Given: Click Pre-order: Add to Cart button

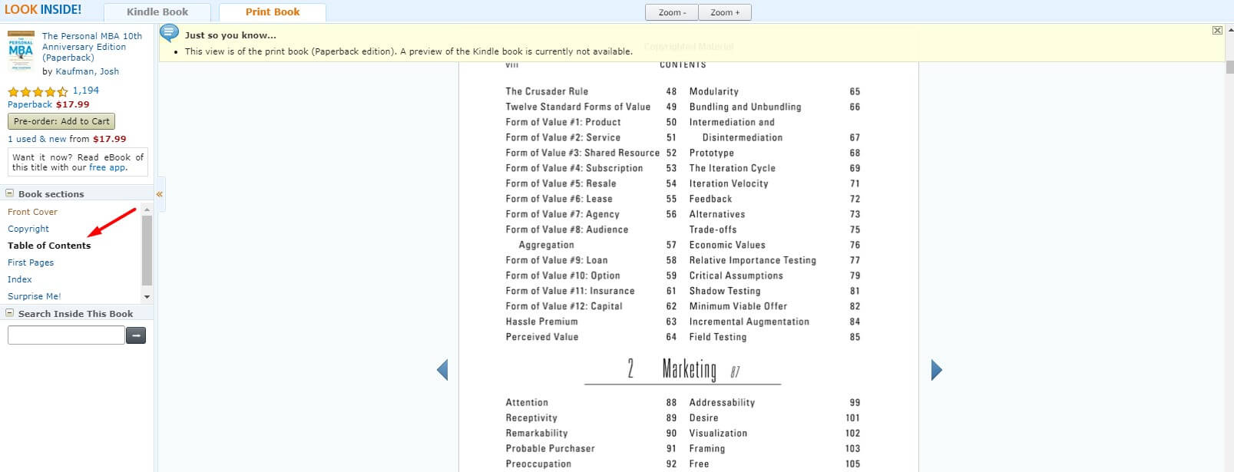Looking at the screenshot, I should pyautogui.click(x=61, y=121).
